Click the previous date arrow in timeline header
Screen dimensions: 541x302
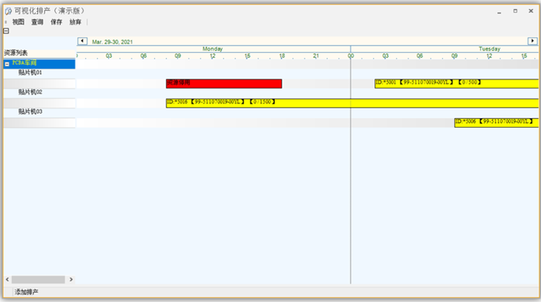tap(82, 41)
